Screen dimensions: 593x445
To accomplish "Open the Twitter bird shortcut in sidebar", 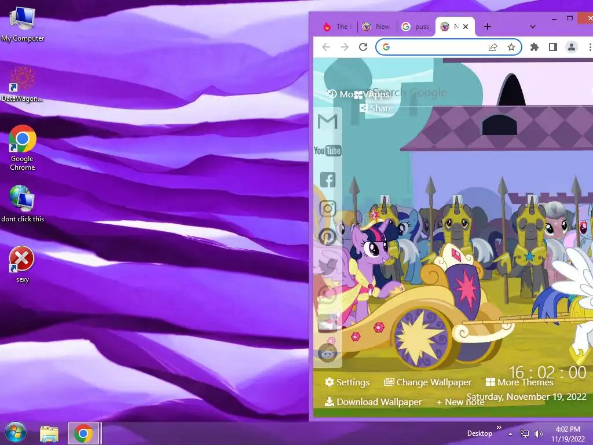I will coord(328,266).
